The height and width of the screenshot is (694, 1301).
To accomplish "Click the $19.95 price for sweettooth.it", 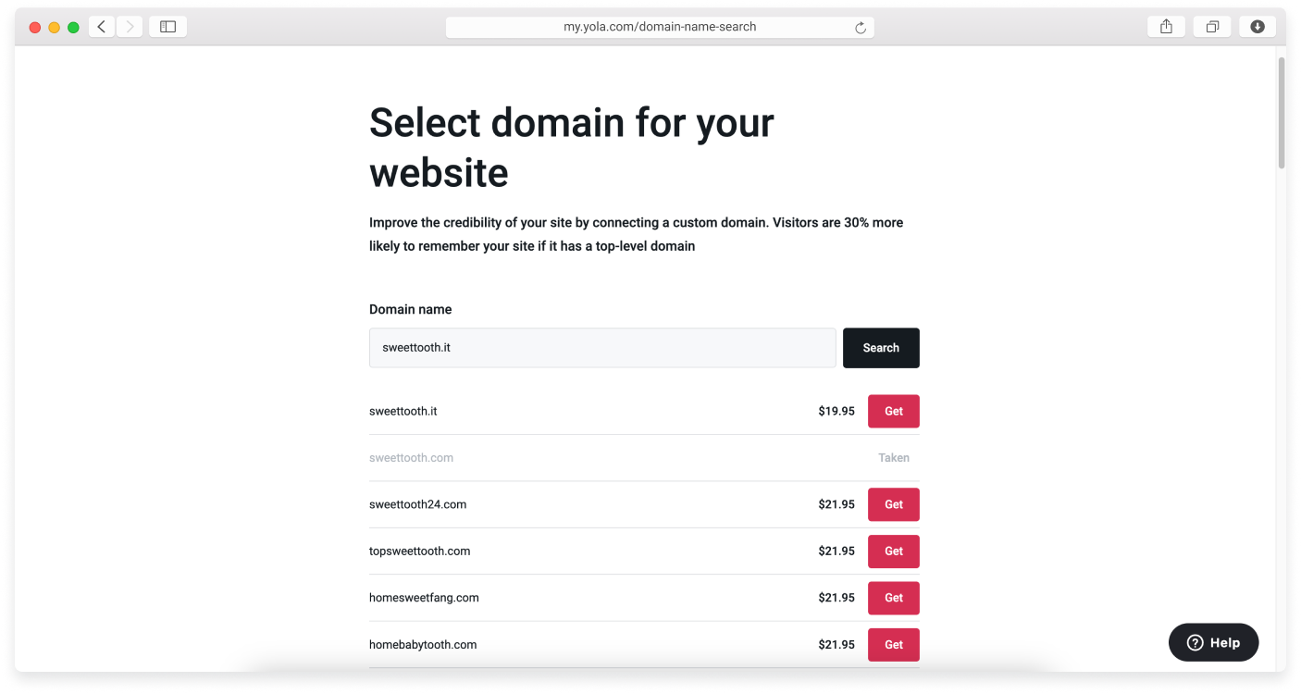I will pos(836,411).
